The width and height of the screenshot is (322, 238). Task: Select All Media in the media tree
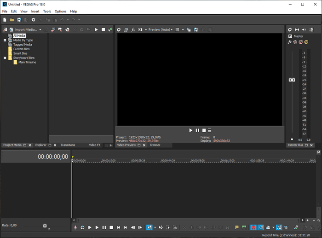pos(19,35)
